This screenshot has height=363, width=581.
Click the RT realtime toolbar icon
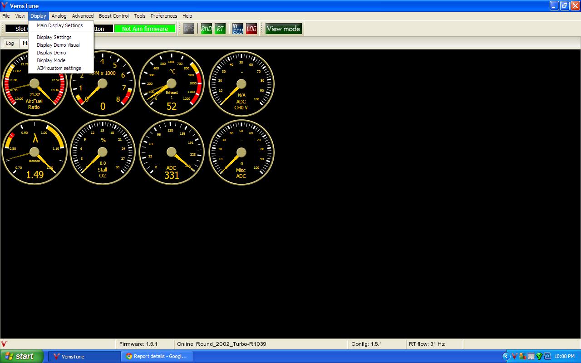[220, 29]
